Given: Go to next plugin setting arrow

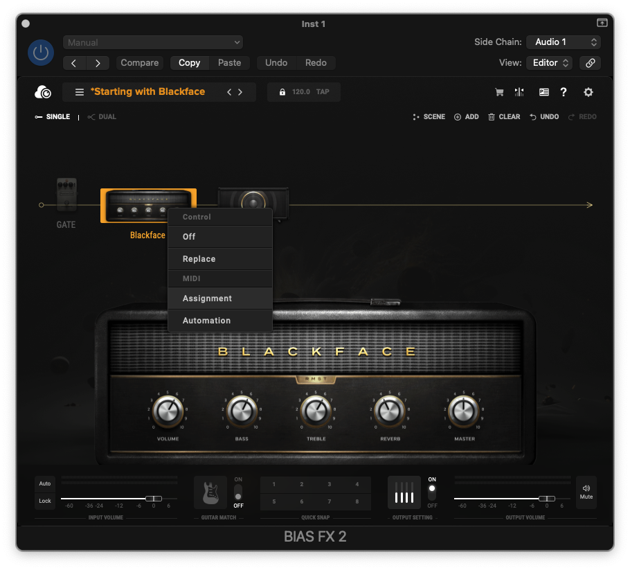Looking at the screenshot, I should (x=98, y=63).
